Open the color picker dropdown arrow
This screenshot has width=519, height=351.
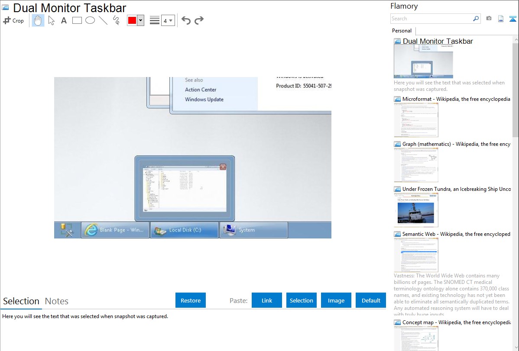(x=141, y=20)
